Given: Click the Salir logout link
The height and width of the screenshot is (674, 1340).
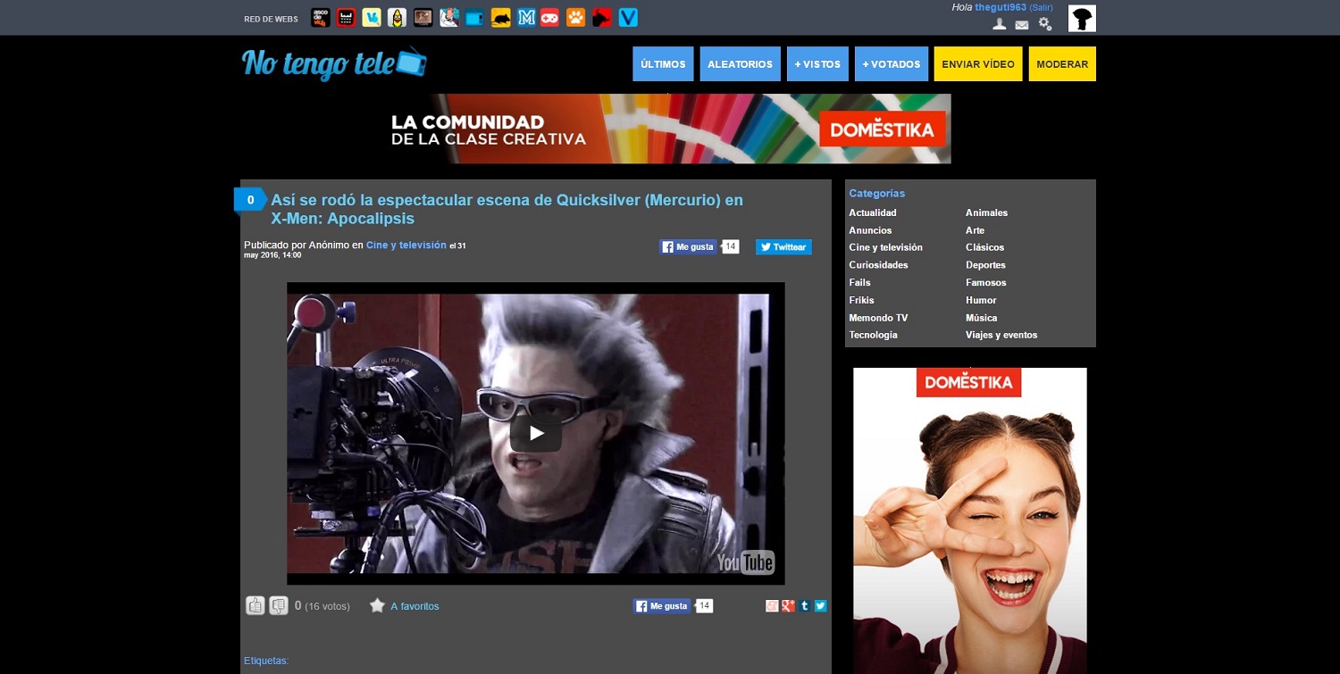Looking at the screenshot, I should (x=1042, y=7).
